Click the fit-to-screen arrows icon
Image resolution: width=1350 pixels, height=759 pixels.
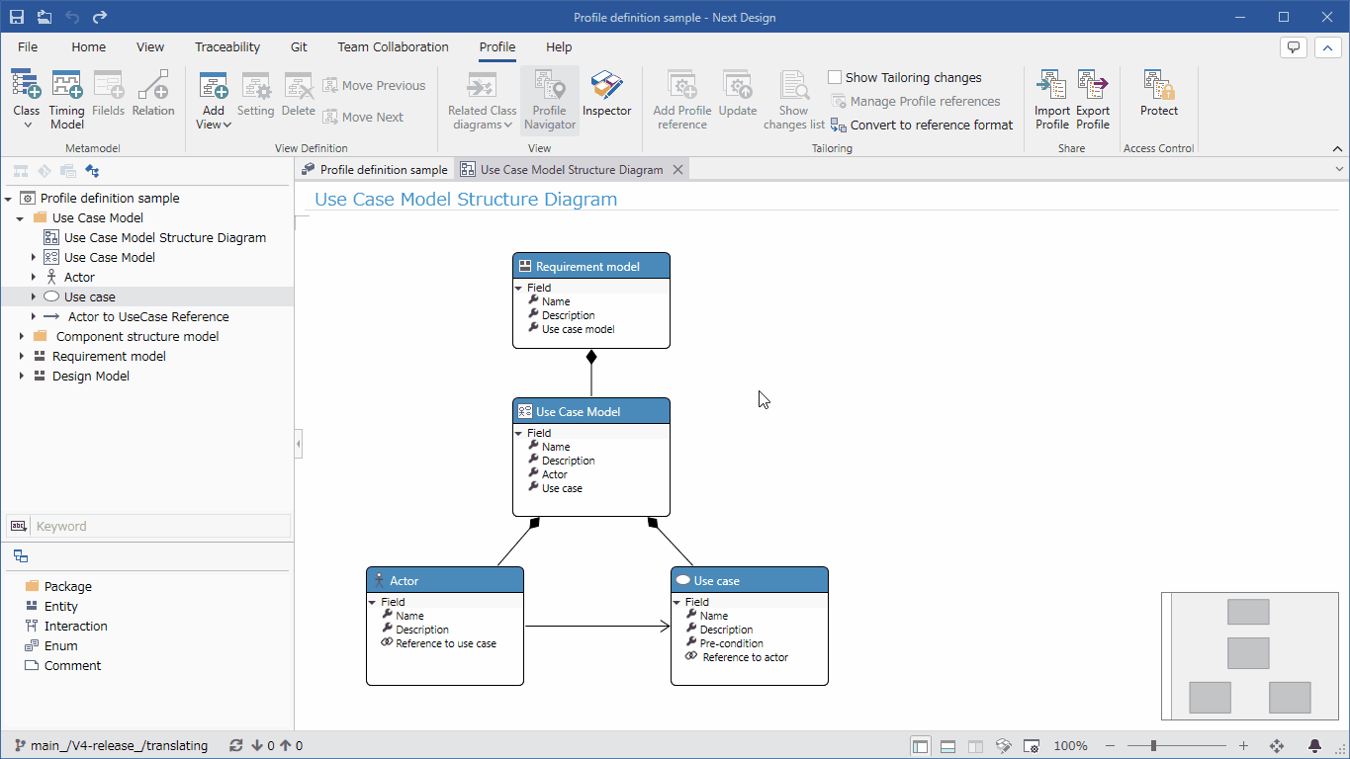pos(1276,746)
